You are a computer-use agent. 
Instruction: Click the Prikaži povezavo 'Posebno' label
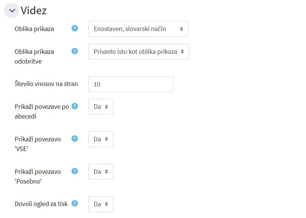pyautogui.click(x=38, y=176)
